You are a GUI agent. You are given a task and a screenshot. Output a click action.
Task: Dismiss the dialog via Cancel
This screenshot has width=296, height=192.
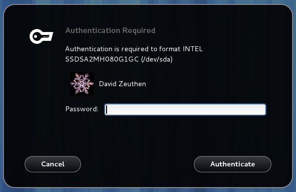point(53,164)
